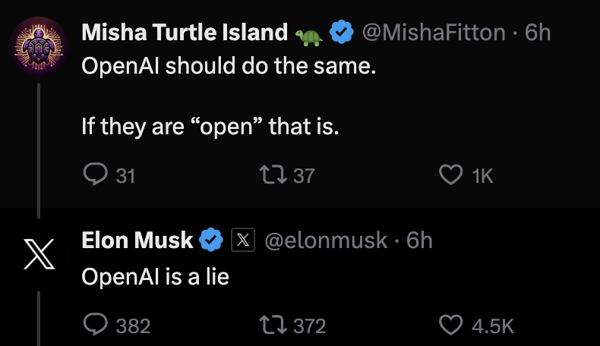
Task: Visit the @MishaFitton handle link
Action: coord(434,33)
